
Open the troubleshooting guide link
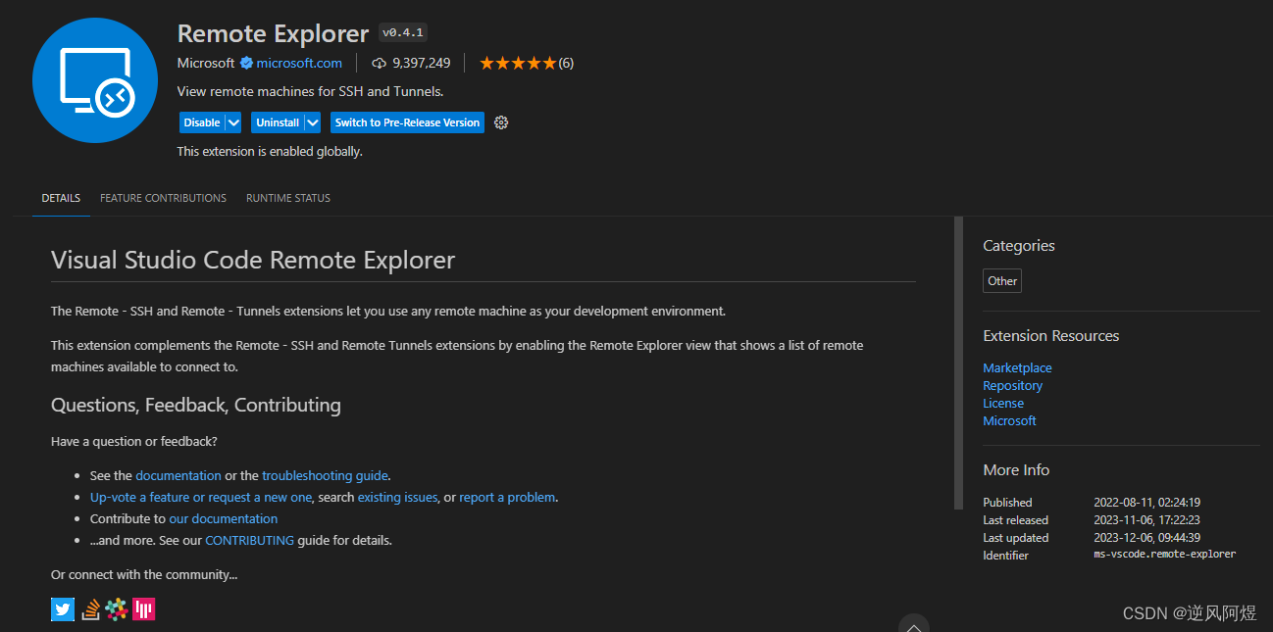[325, 475]
